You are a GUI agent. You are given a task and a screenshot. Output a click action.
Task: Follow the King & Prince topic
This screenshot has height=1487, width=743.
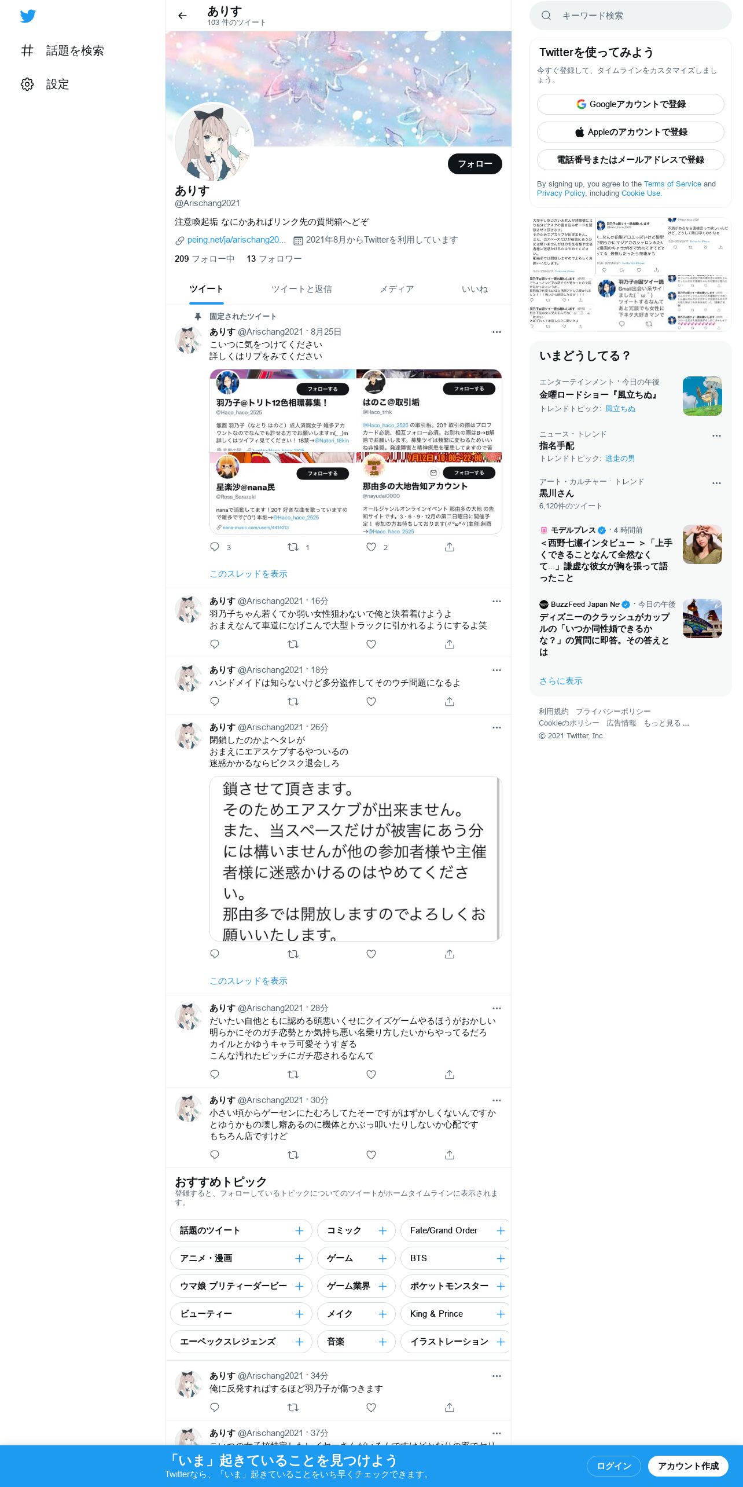point(501,1314)
